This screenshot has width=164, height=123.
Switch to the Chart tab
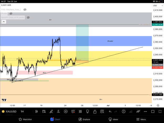[x=55, y=119]
